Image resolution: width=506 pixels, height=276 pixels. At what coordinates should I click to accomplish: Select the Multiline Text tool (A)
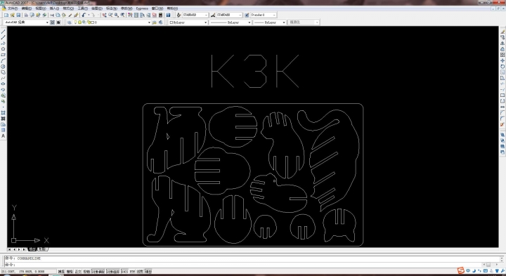4,136
